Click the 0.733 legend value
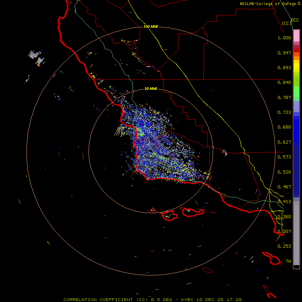Viewport: 302px width, 302px height. tap(284, 112)
